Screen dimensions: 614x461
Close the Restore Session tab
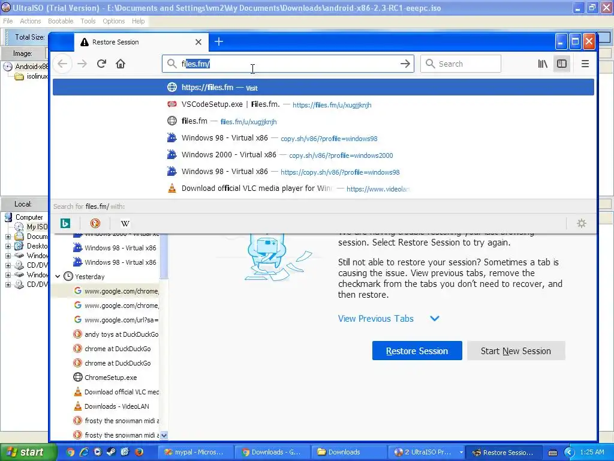click(198, 42)
